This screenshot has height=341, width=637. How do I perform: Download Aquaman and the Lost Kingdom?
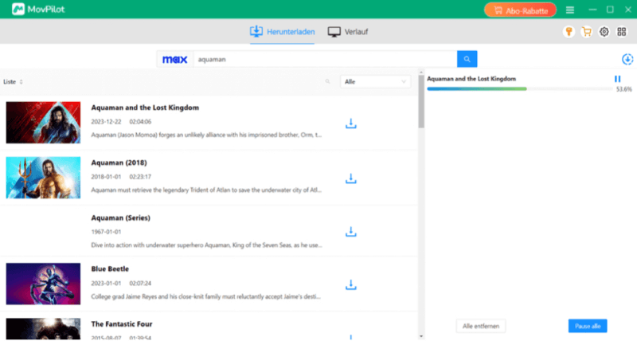[x=350, y=124]
